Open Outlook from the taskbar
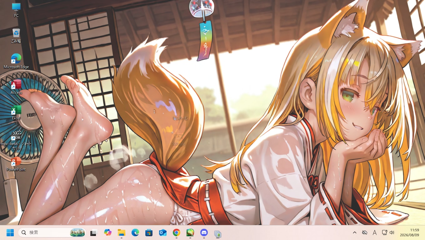 click(x=162, y=233)
